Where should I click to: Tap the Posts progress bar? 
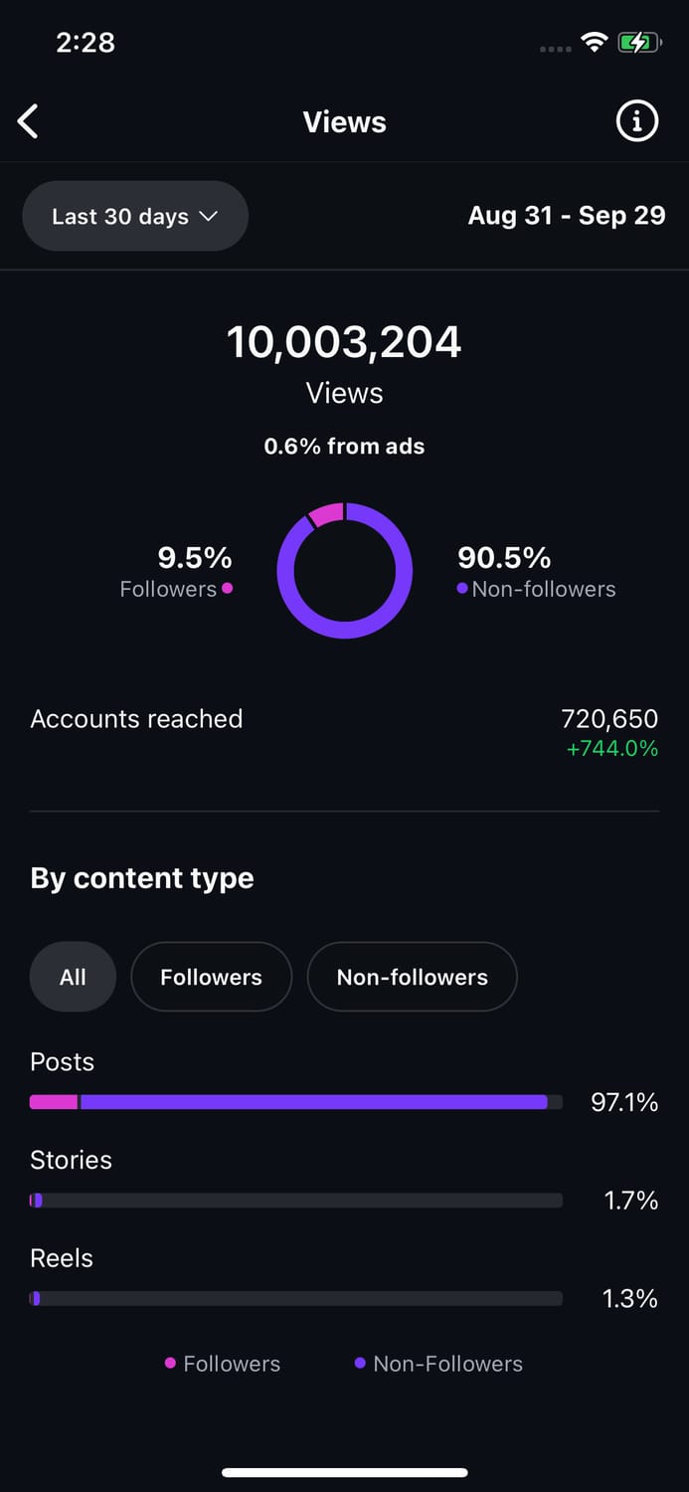tap(295, 1102)
